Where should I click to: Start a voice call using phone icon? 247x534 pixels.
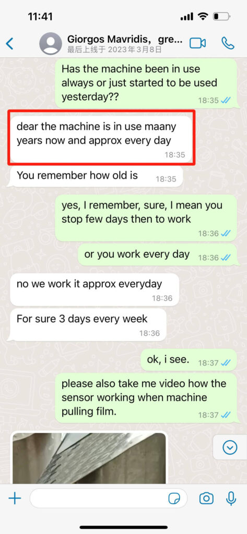[228, 43]
